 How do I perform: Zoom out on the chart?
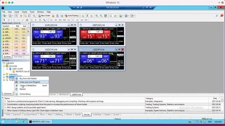pos(101,16)
